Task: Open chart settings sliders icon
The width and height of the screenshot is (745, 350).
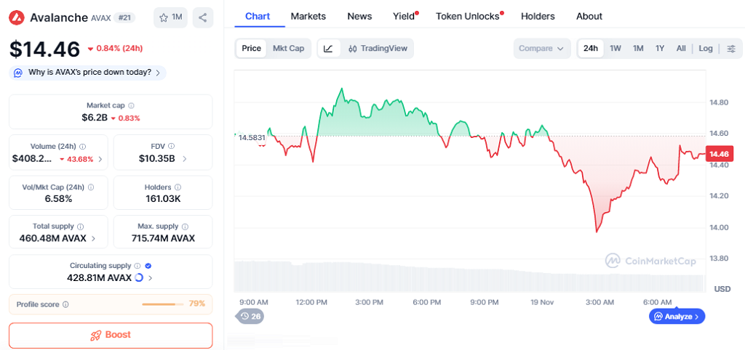Action: 731,49
